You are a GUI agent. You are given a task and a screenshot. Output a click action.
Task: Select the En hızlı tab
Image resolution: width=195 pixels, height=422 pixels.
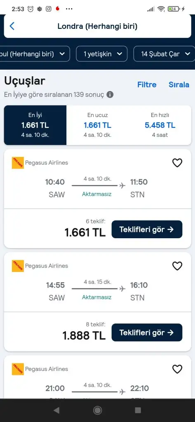[160, 125]
